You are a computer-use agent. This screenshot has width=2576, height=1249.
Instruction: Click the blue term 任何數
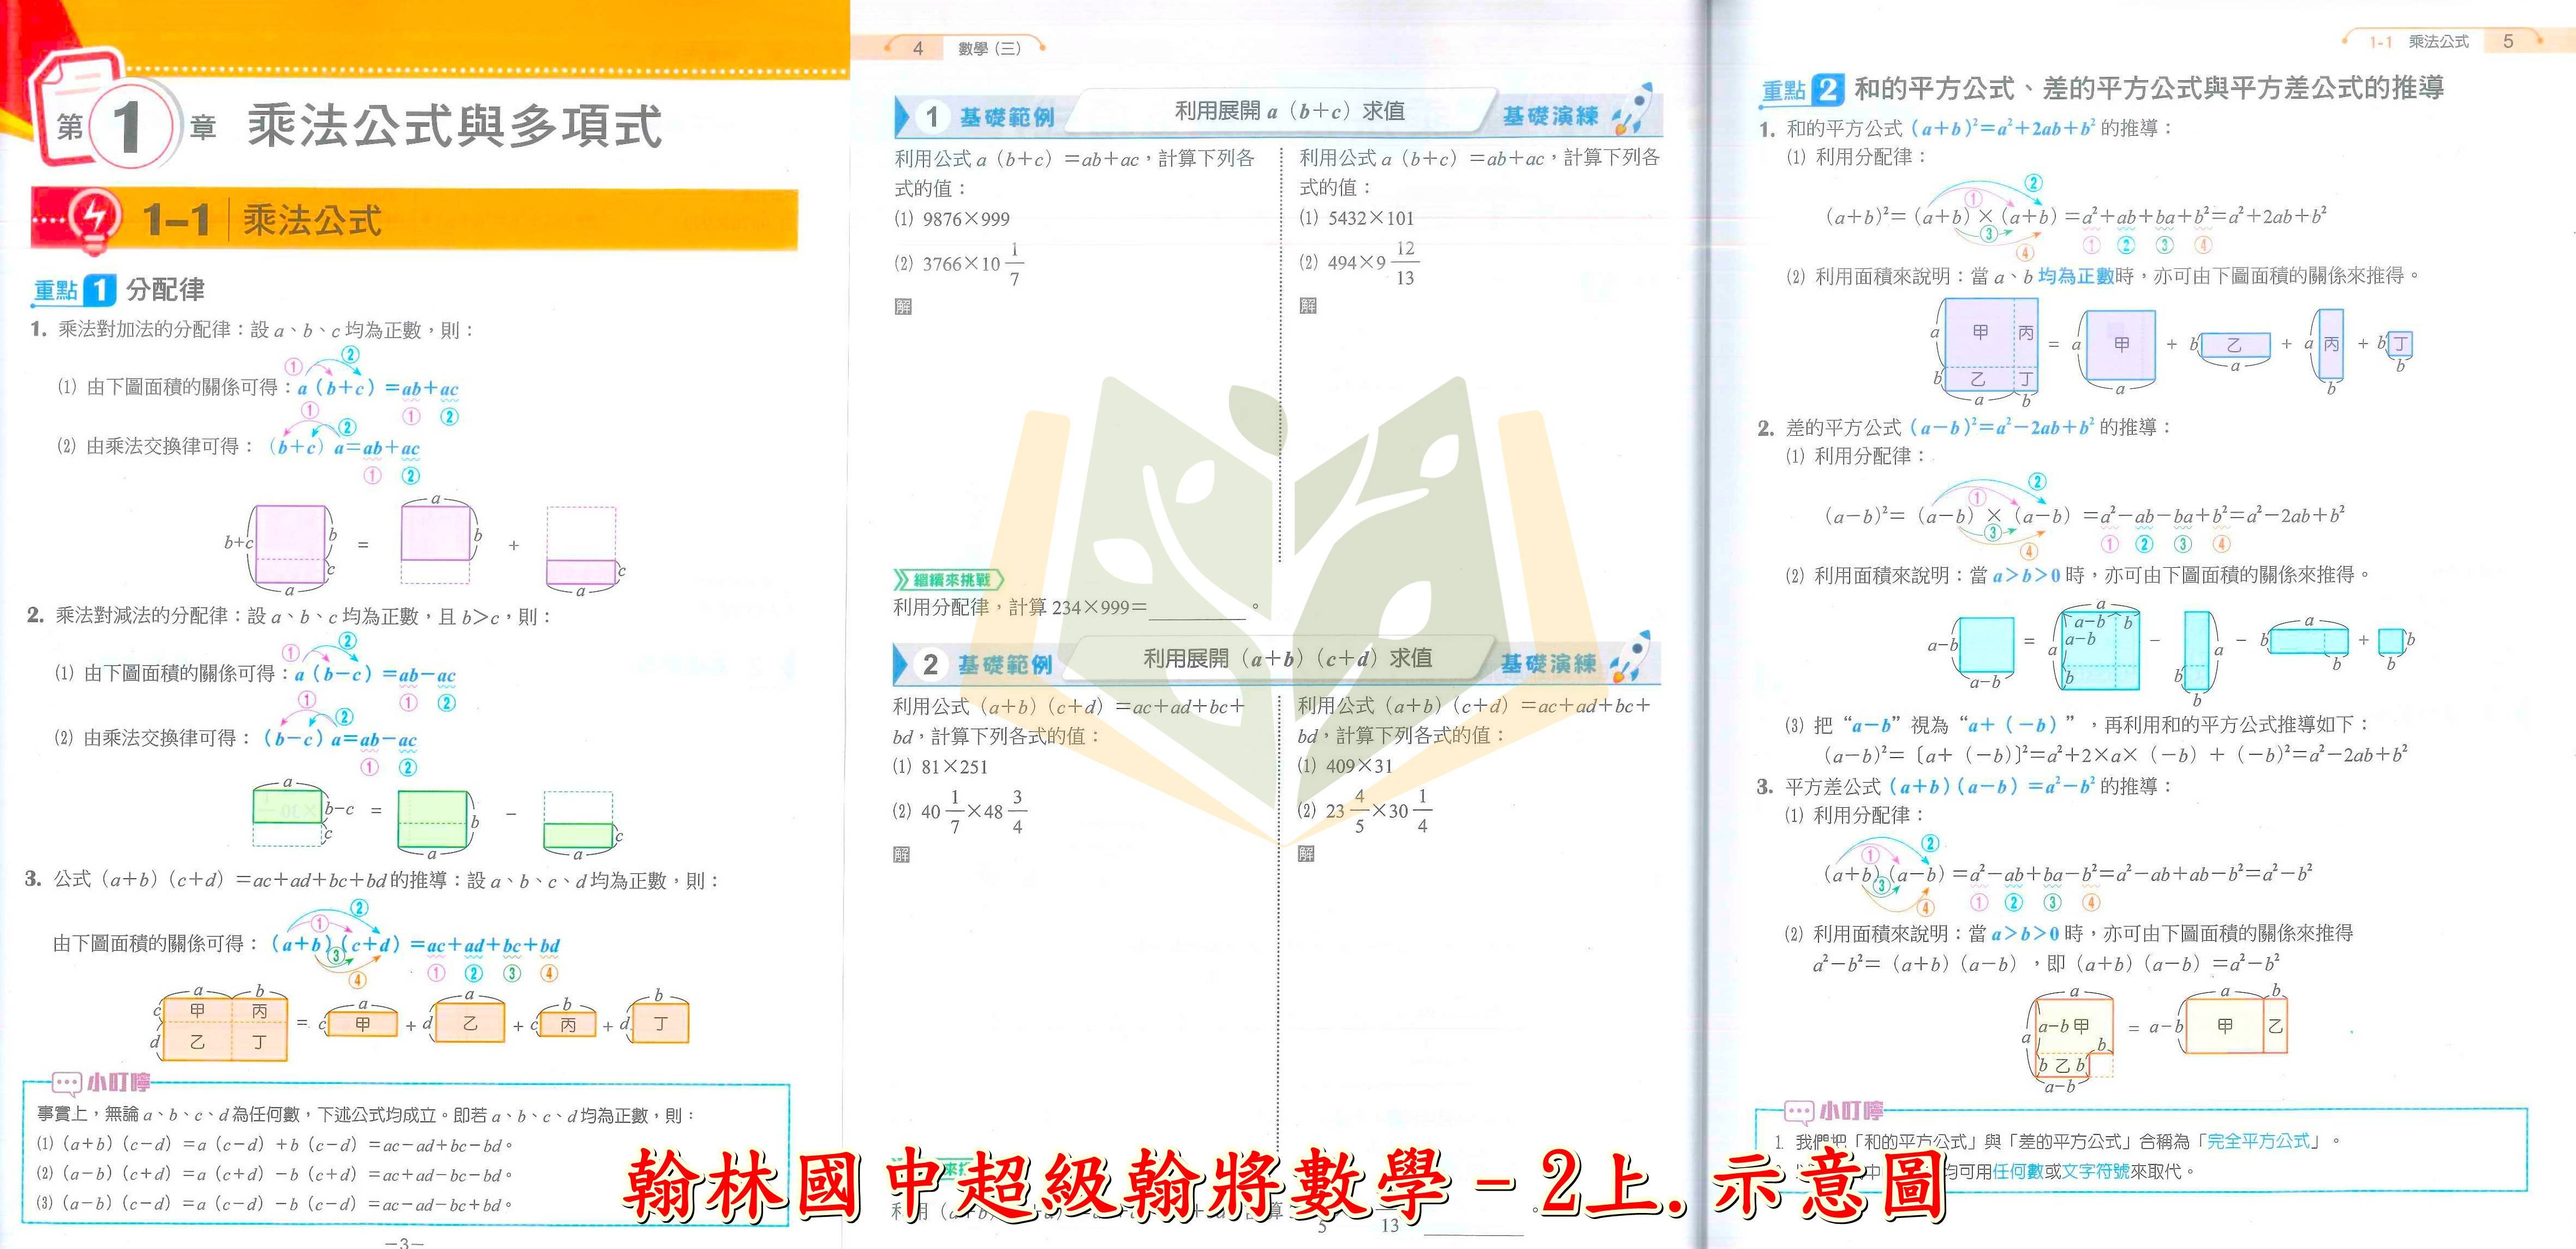coord(2019,1170)
